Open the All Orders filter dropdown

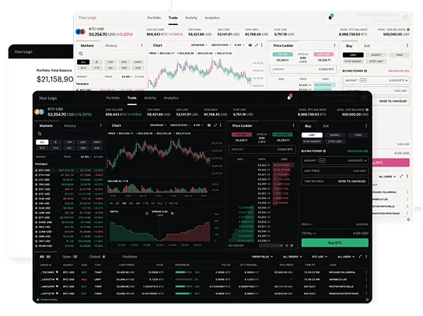(x=292, y=257)
